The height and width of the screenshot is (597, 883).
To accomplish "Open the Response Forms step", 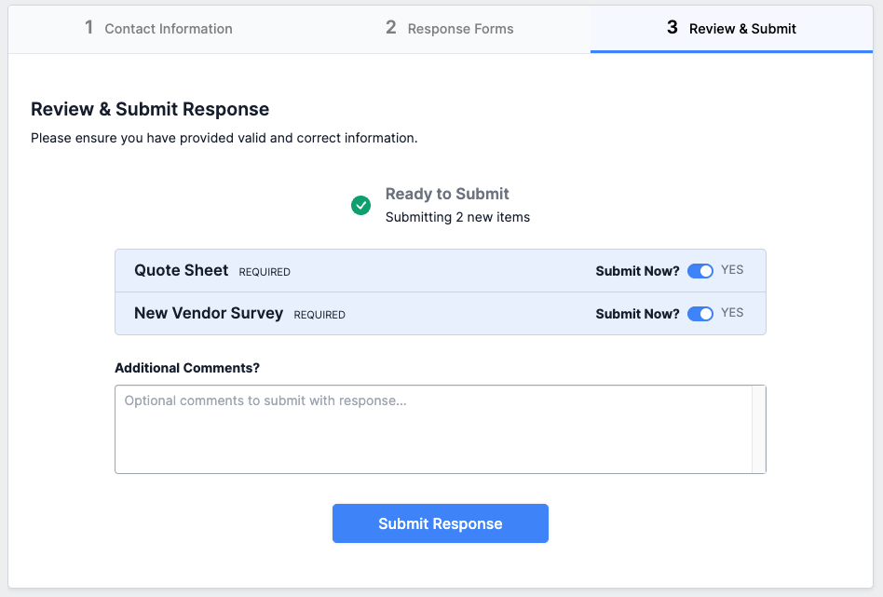I will pos(449,28).
